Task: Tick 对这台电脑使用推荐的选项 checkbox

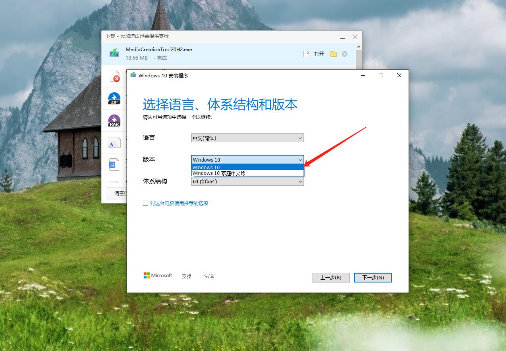Action: click(x=146, y=204)
